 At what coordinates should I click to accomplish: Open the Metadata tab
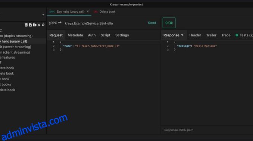(x=75, y=35)
